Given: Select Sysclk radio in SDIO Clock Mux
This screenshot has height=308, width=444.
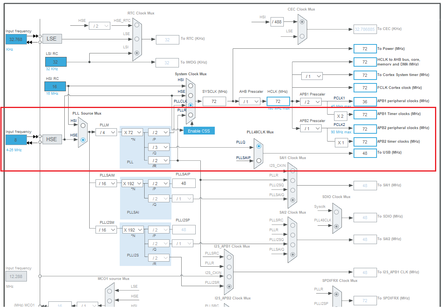Looking at the screenshot, I should pyautogui.click(x=336, y=212).
